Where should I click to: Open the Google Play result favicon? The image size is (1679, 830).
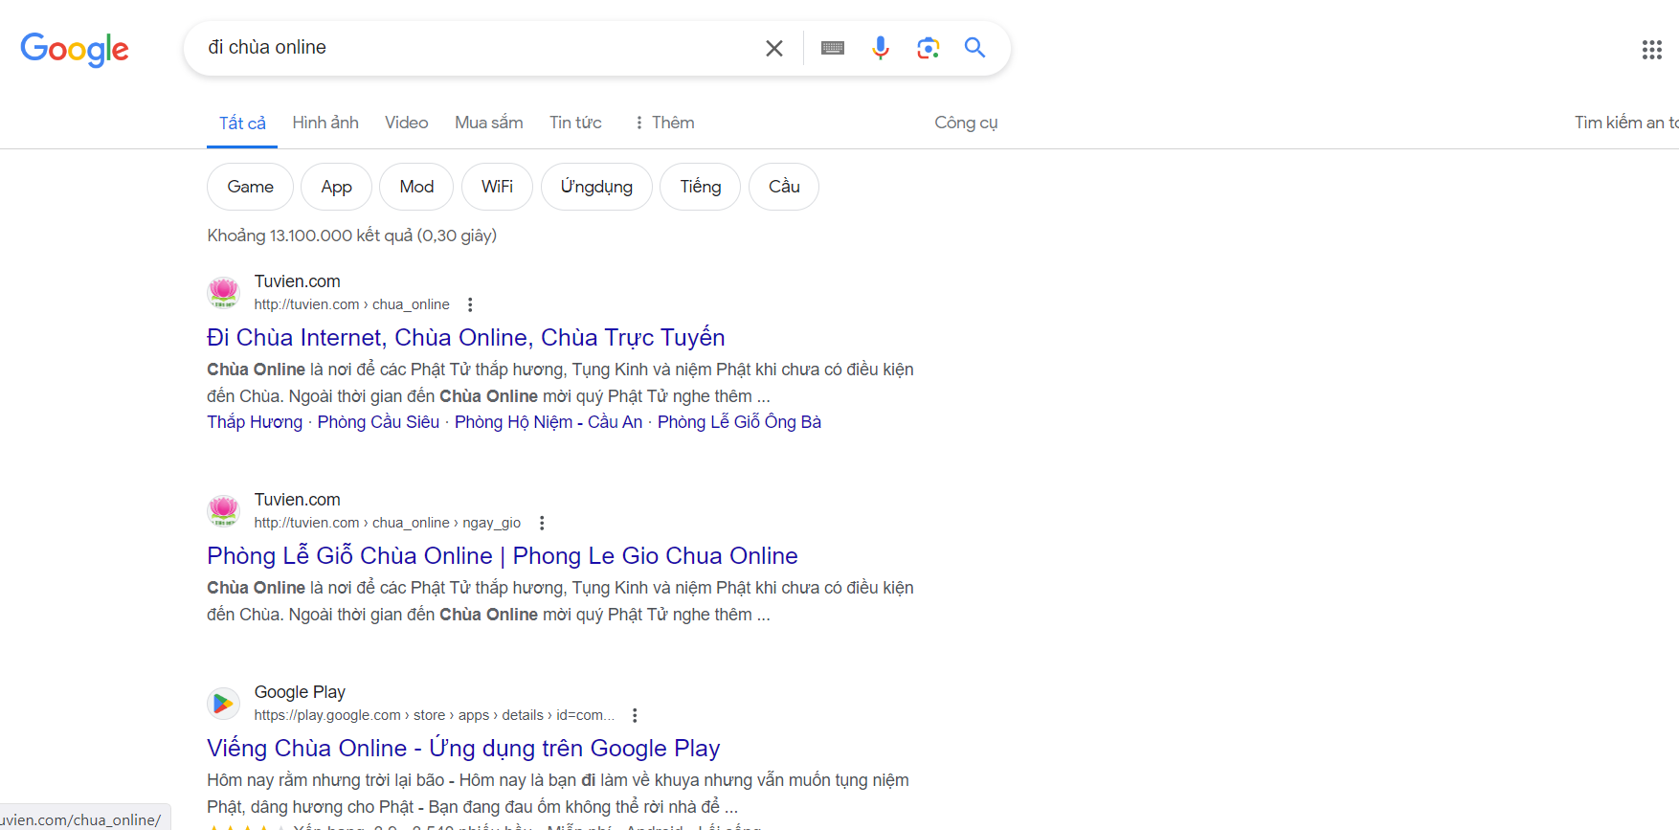tap(223, 704)
